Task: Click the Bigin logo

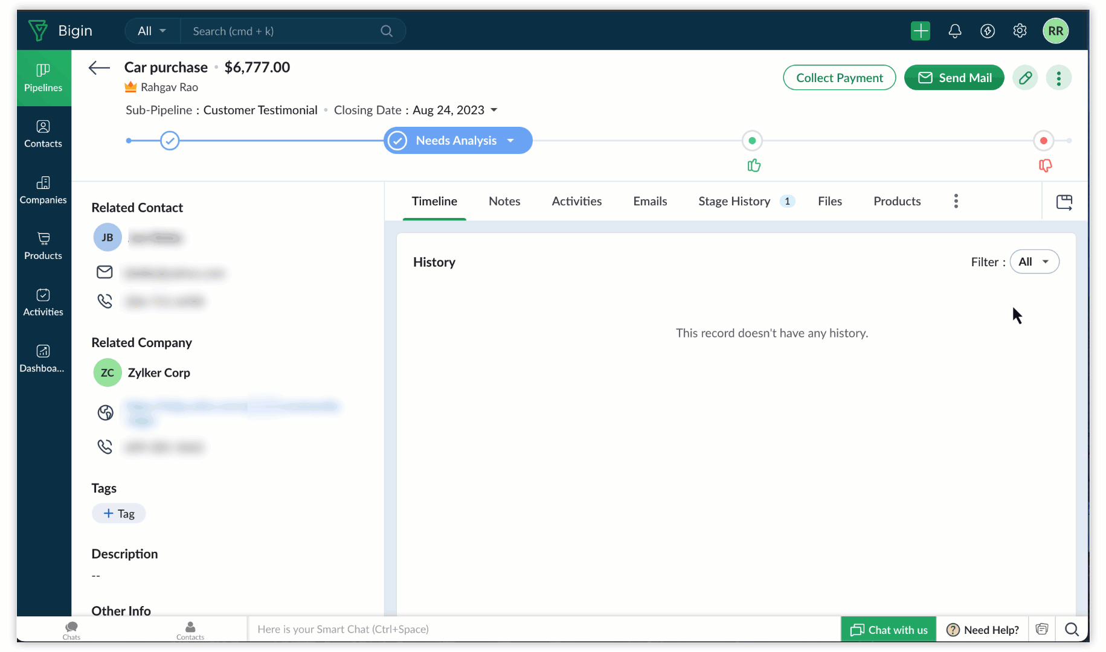Action: coord(60,30)
